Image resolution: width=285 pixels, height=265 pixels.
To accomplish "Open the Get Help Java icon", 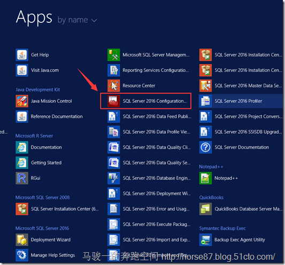I will point(22,55).
